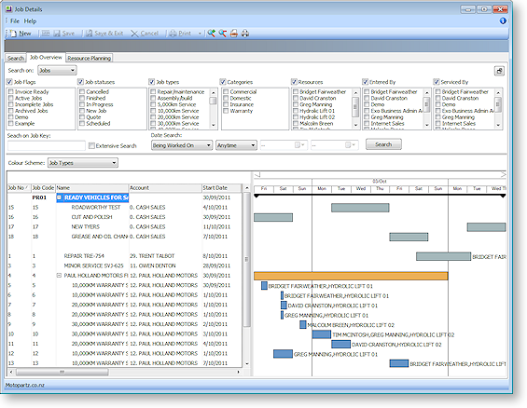Click the zoom in magnifier icon
This screenshot has height=408, width=527.
pyautogui.click(x=211, y=33)
